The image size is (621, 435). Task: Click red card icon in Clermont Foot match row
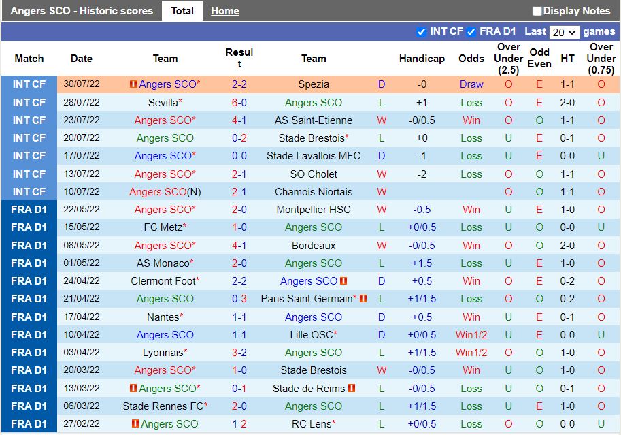pyautogui.click(x=343, y=281)
